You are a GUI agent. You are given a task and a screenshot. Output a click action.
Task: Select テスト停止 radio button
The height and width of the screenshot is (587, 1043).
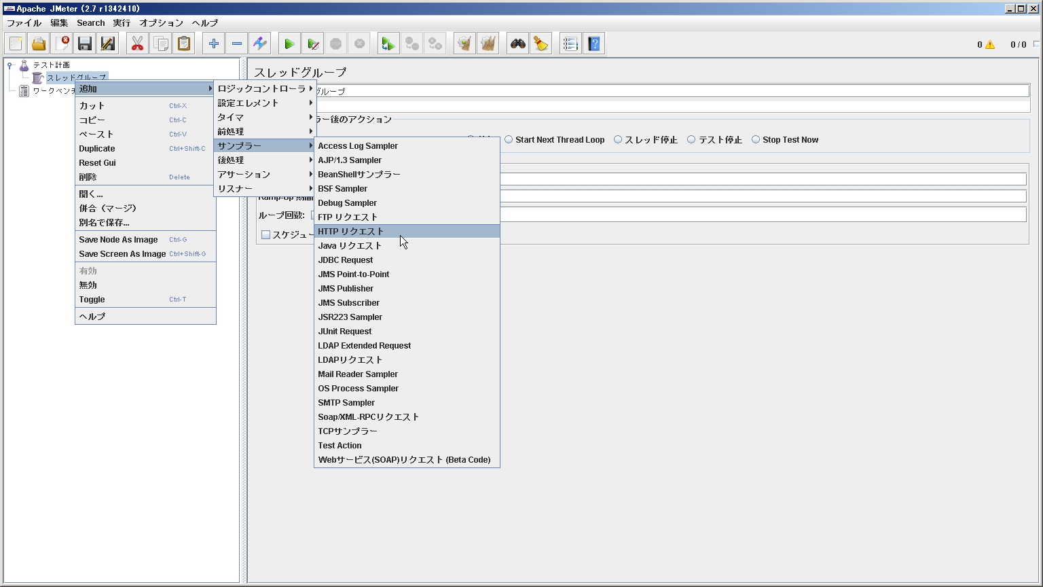tap(691, 139)
